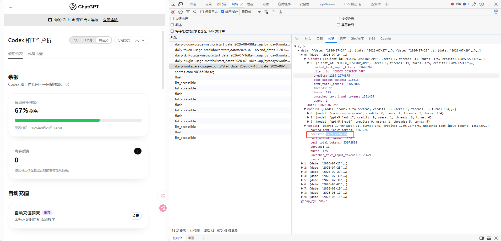Clear the network log
The image size is (501, 241).
click(x=181, y=12)
